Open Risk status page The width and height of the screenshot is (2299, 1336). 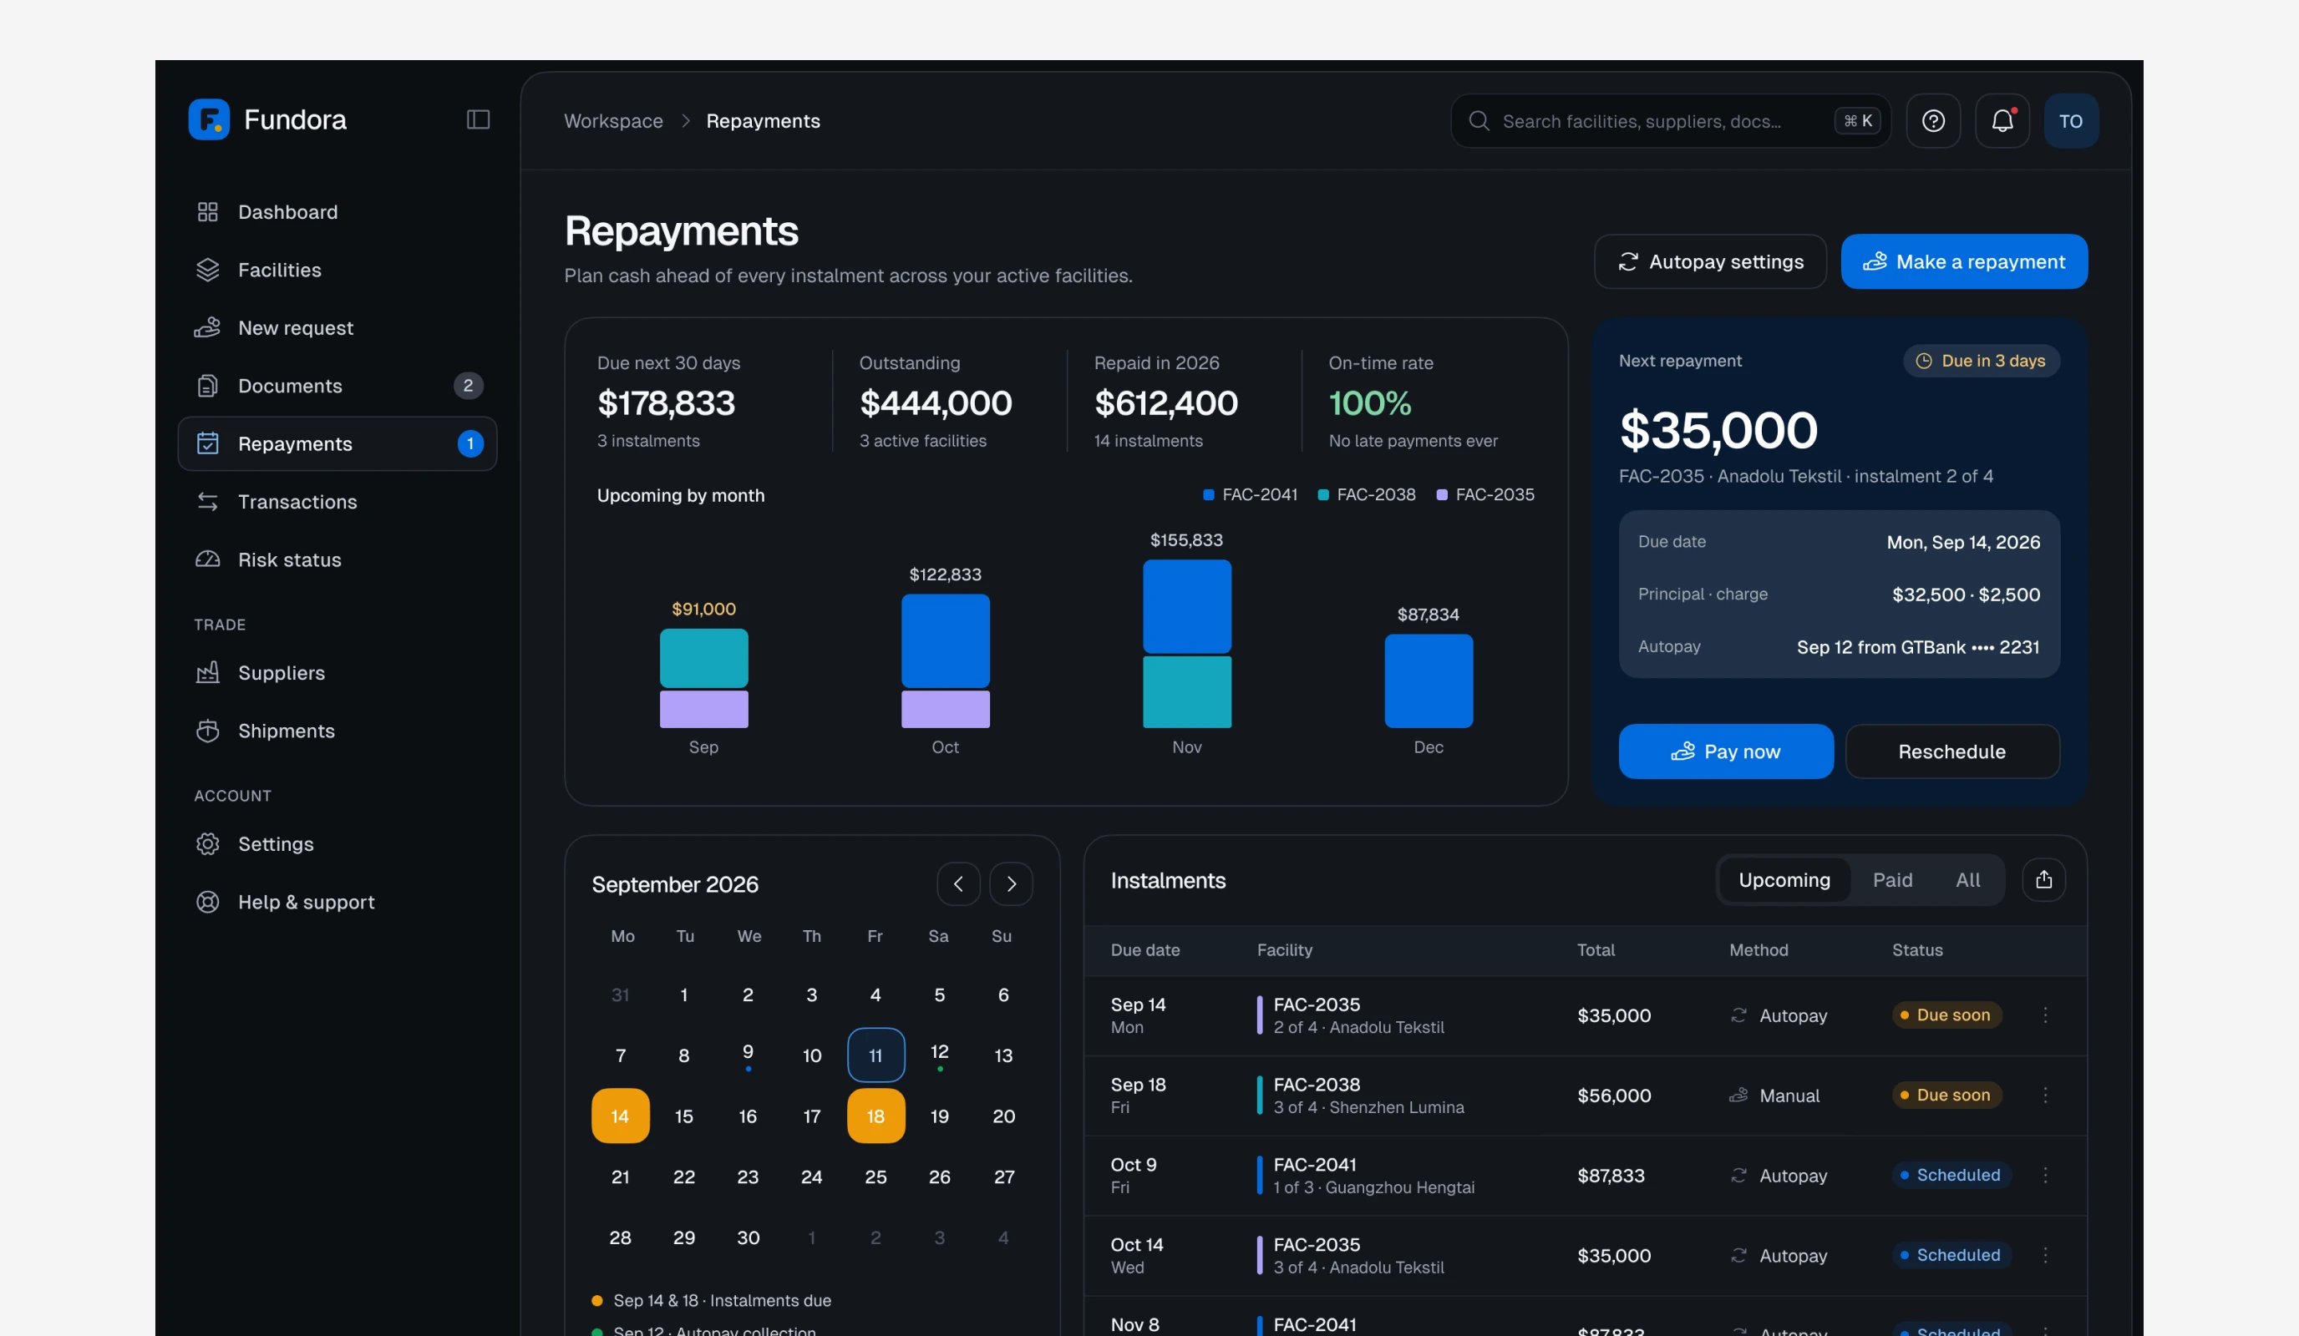(x=337, y=560)
